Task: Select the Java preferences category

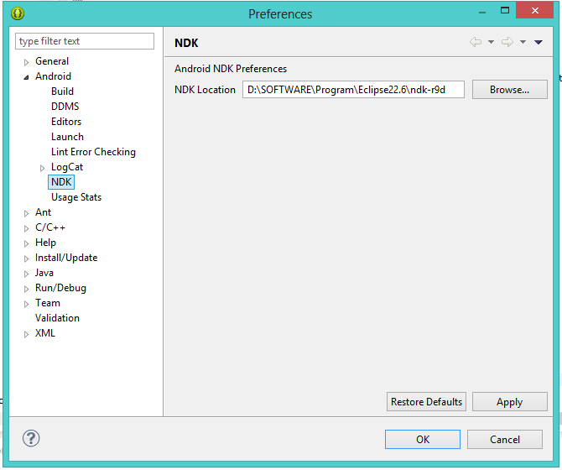Action: pyautogui.click(x=44, y=273)
